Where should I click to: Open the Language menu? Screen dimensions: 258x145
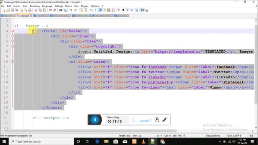(x=47, y=6)
